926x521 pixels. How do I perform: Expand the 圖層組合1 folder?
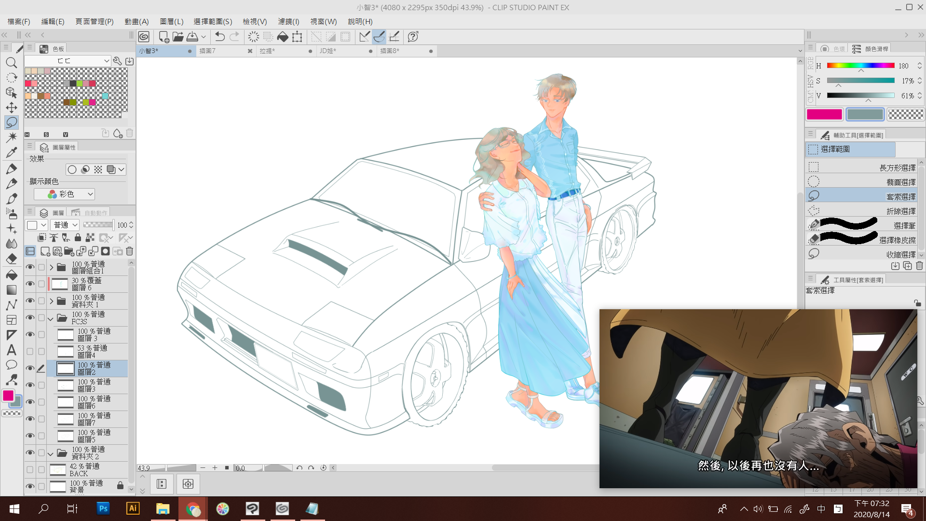pyautogui.click(x=51, y=267)
